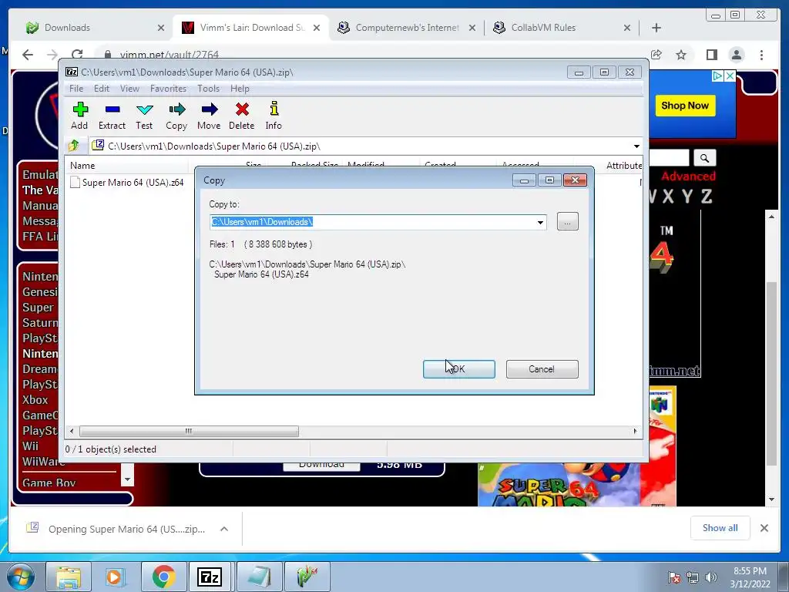Image resolution: width=789 pixels, height=592 pixels.
Task: Browse for destination folder with ... button
Action: click(568, 221)
